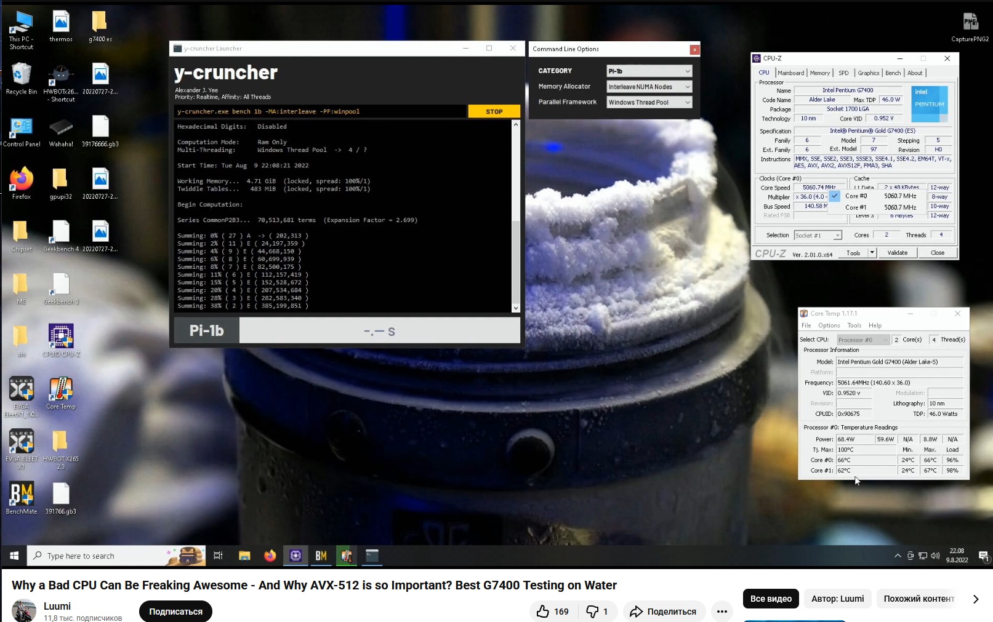Launch CPUID CPU-Z from the desktop
Image resolution: width=993 pixels, height=622 pixels.
(x=61, y=341)
